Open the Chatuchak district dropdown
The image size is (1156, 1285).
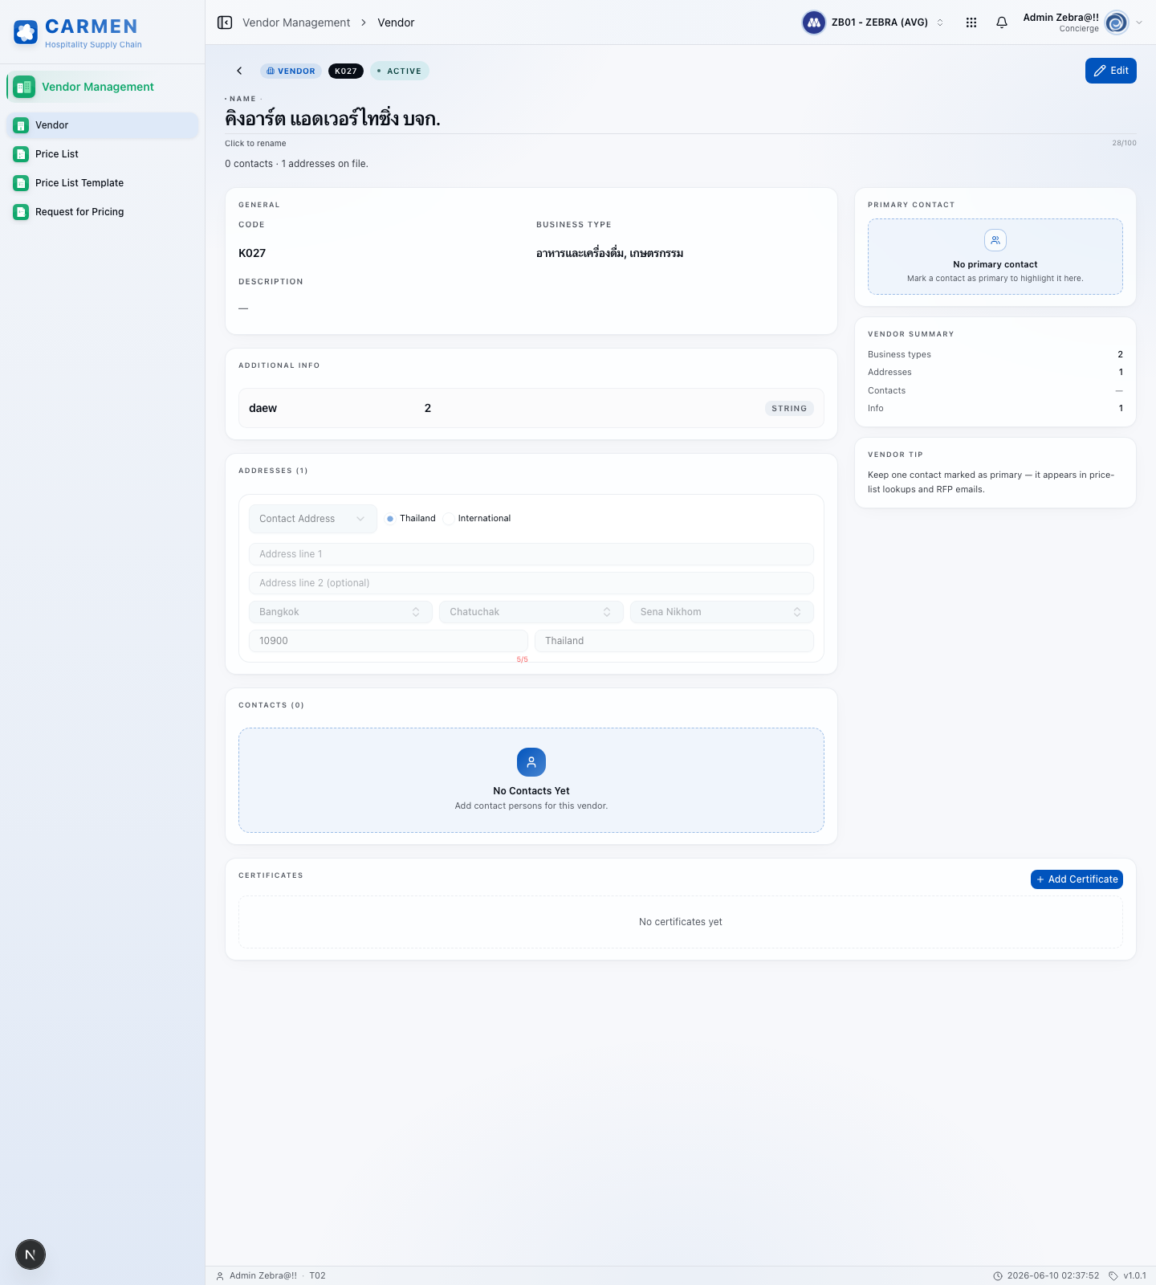(531, 612)
